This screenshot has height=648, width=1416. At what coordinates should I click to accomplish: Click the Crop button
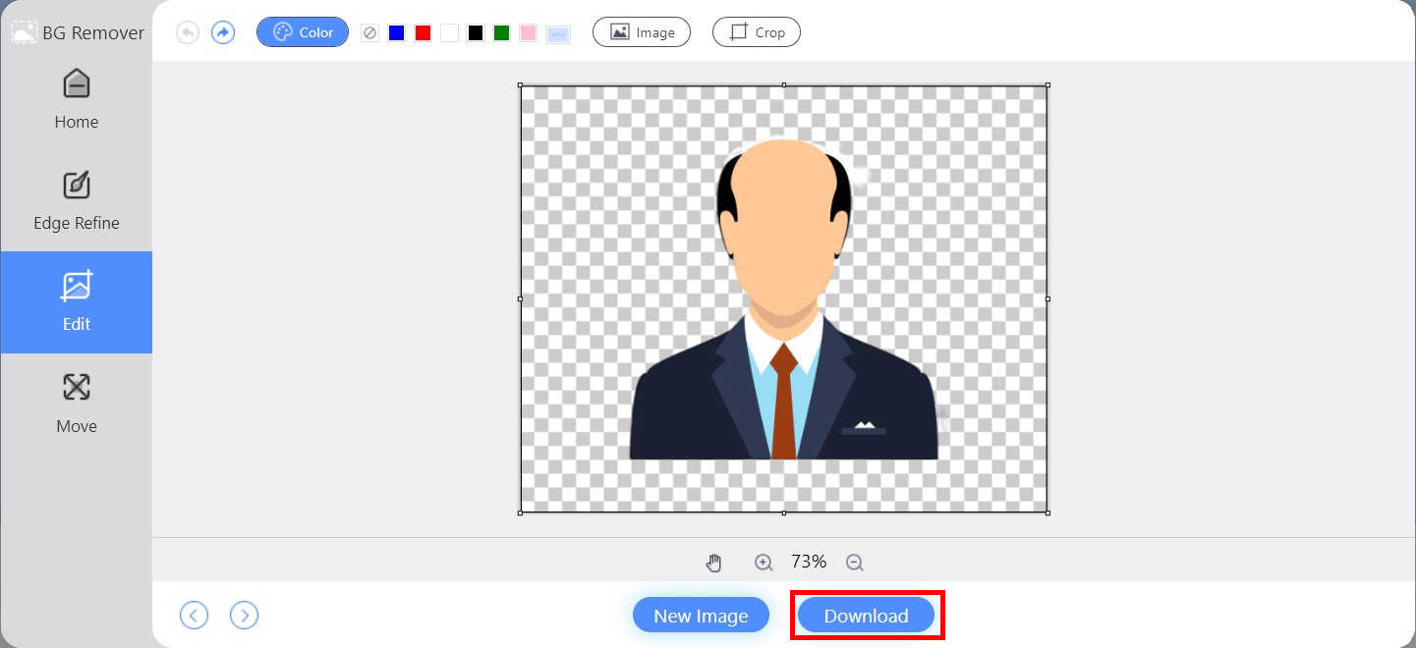[757, 32]
